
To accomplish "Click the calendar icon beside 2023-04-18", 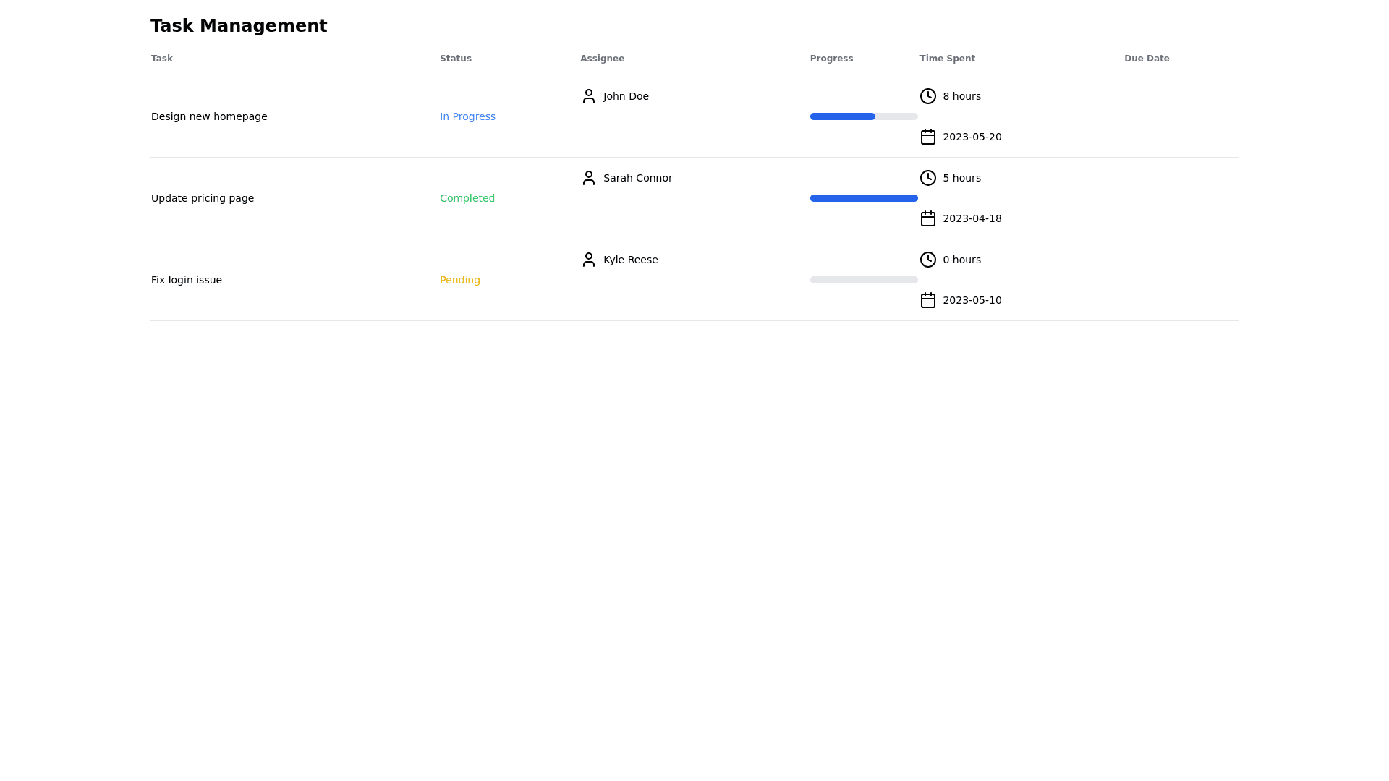I will [x=928, y=218].
